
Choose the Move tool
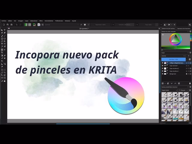point(5,50)
